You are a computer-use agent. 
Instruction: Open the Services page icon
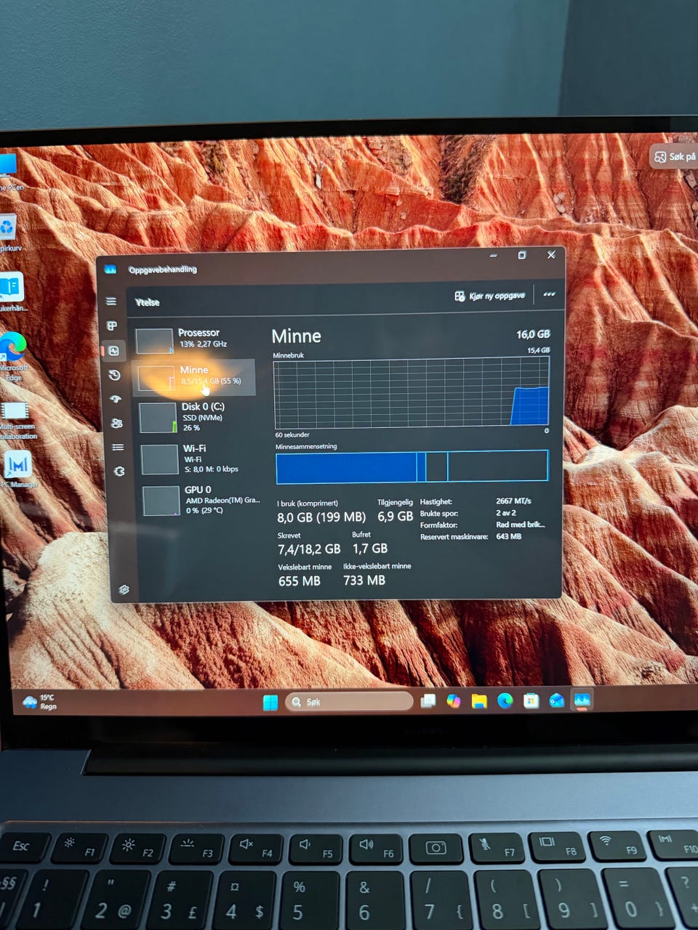click(119, 471)
